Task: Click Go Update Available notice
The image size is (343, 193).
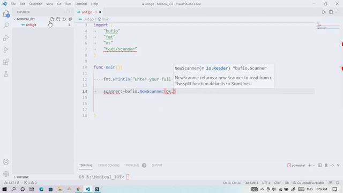Action: [x=309, y=183]
